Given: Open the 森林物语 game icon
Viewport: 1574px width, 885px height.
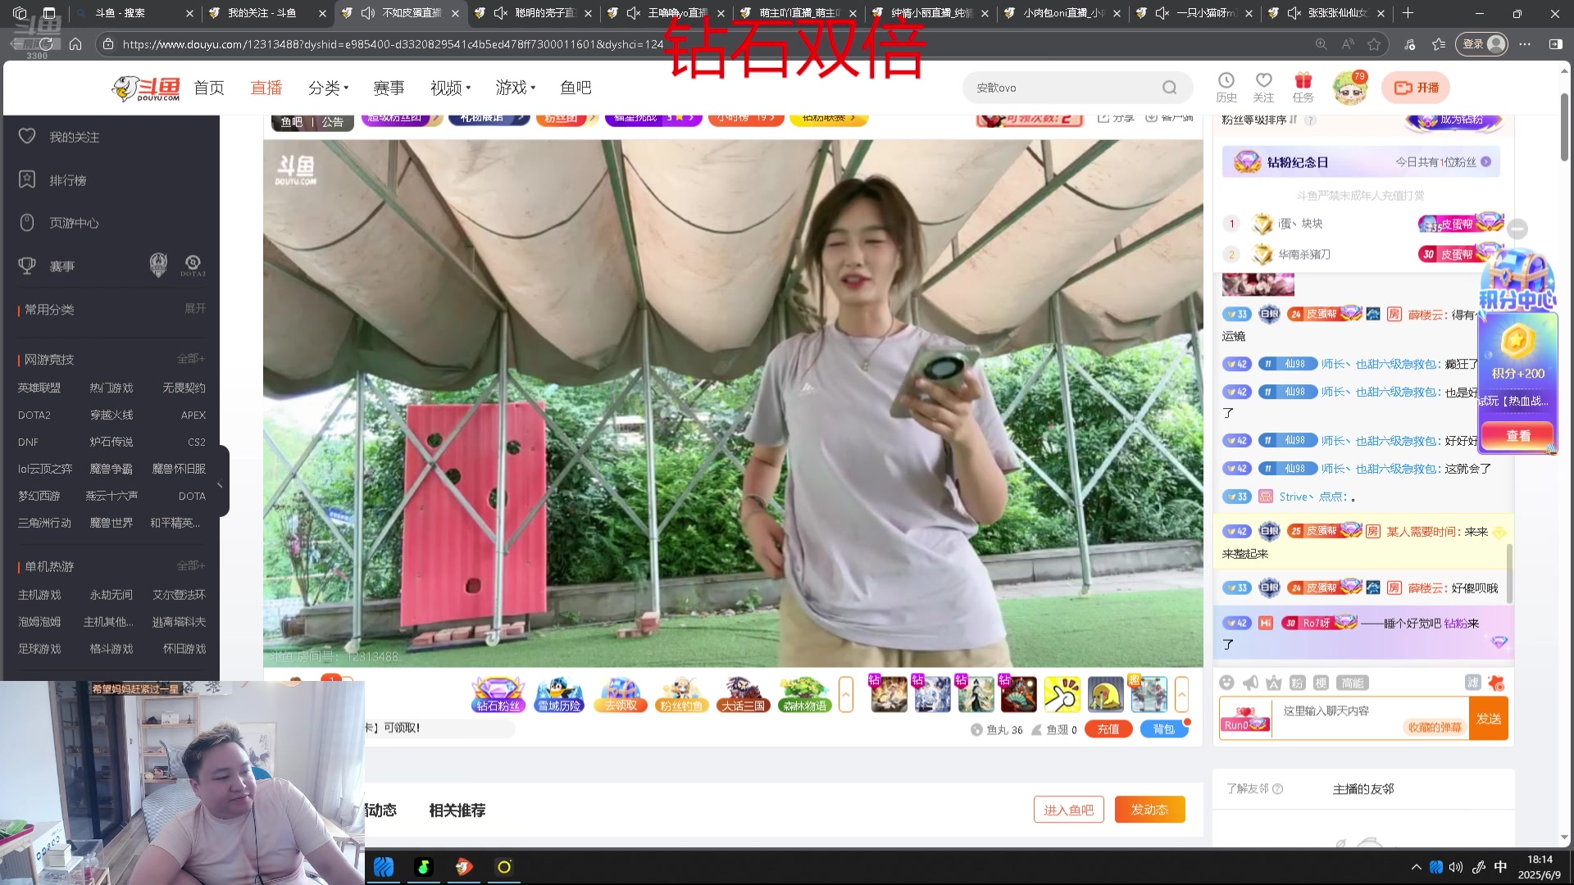Looking at the screenshot, I should [x=804, y=694].
